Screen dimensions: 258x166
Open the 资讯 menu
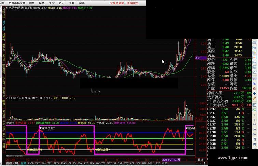click(62, 3)
